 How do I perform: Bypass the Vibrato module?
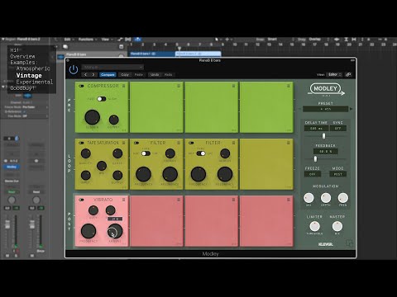pyautogui.click(x=81, y=200)
